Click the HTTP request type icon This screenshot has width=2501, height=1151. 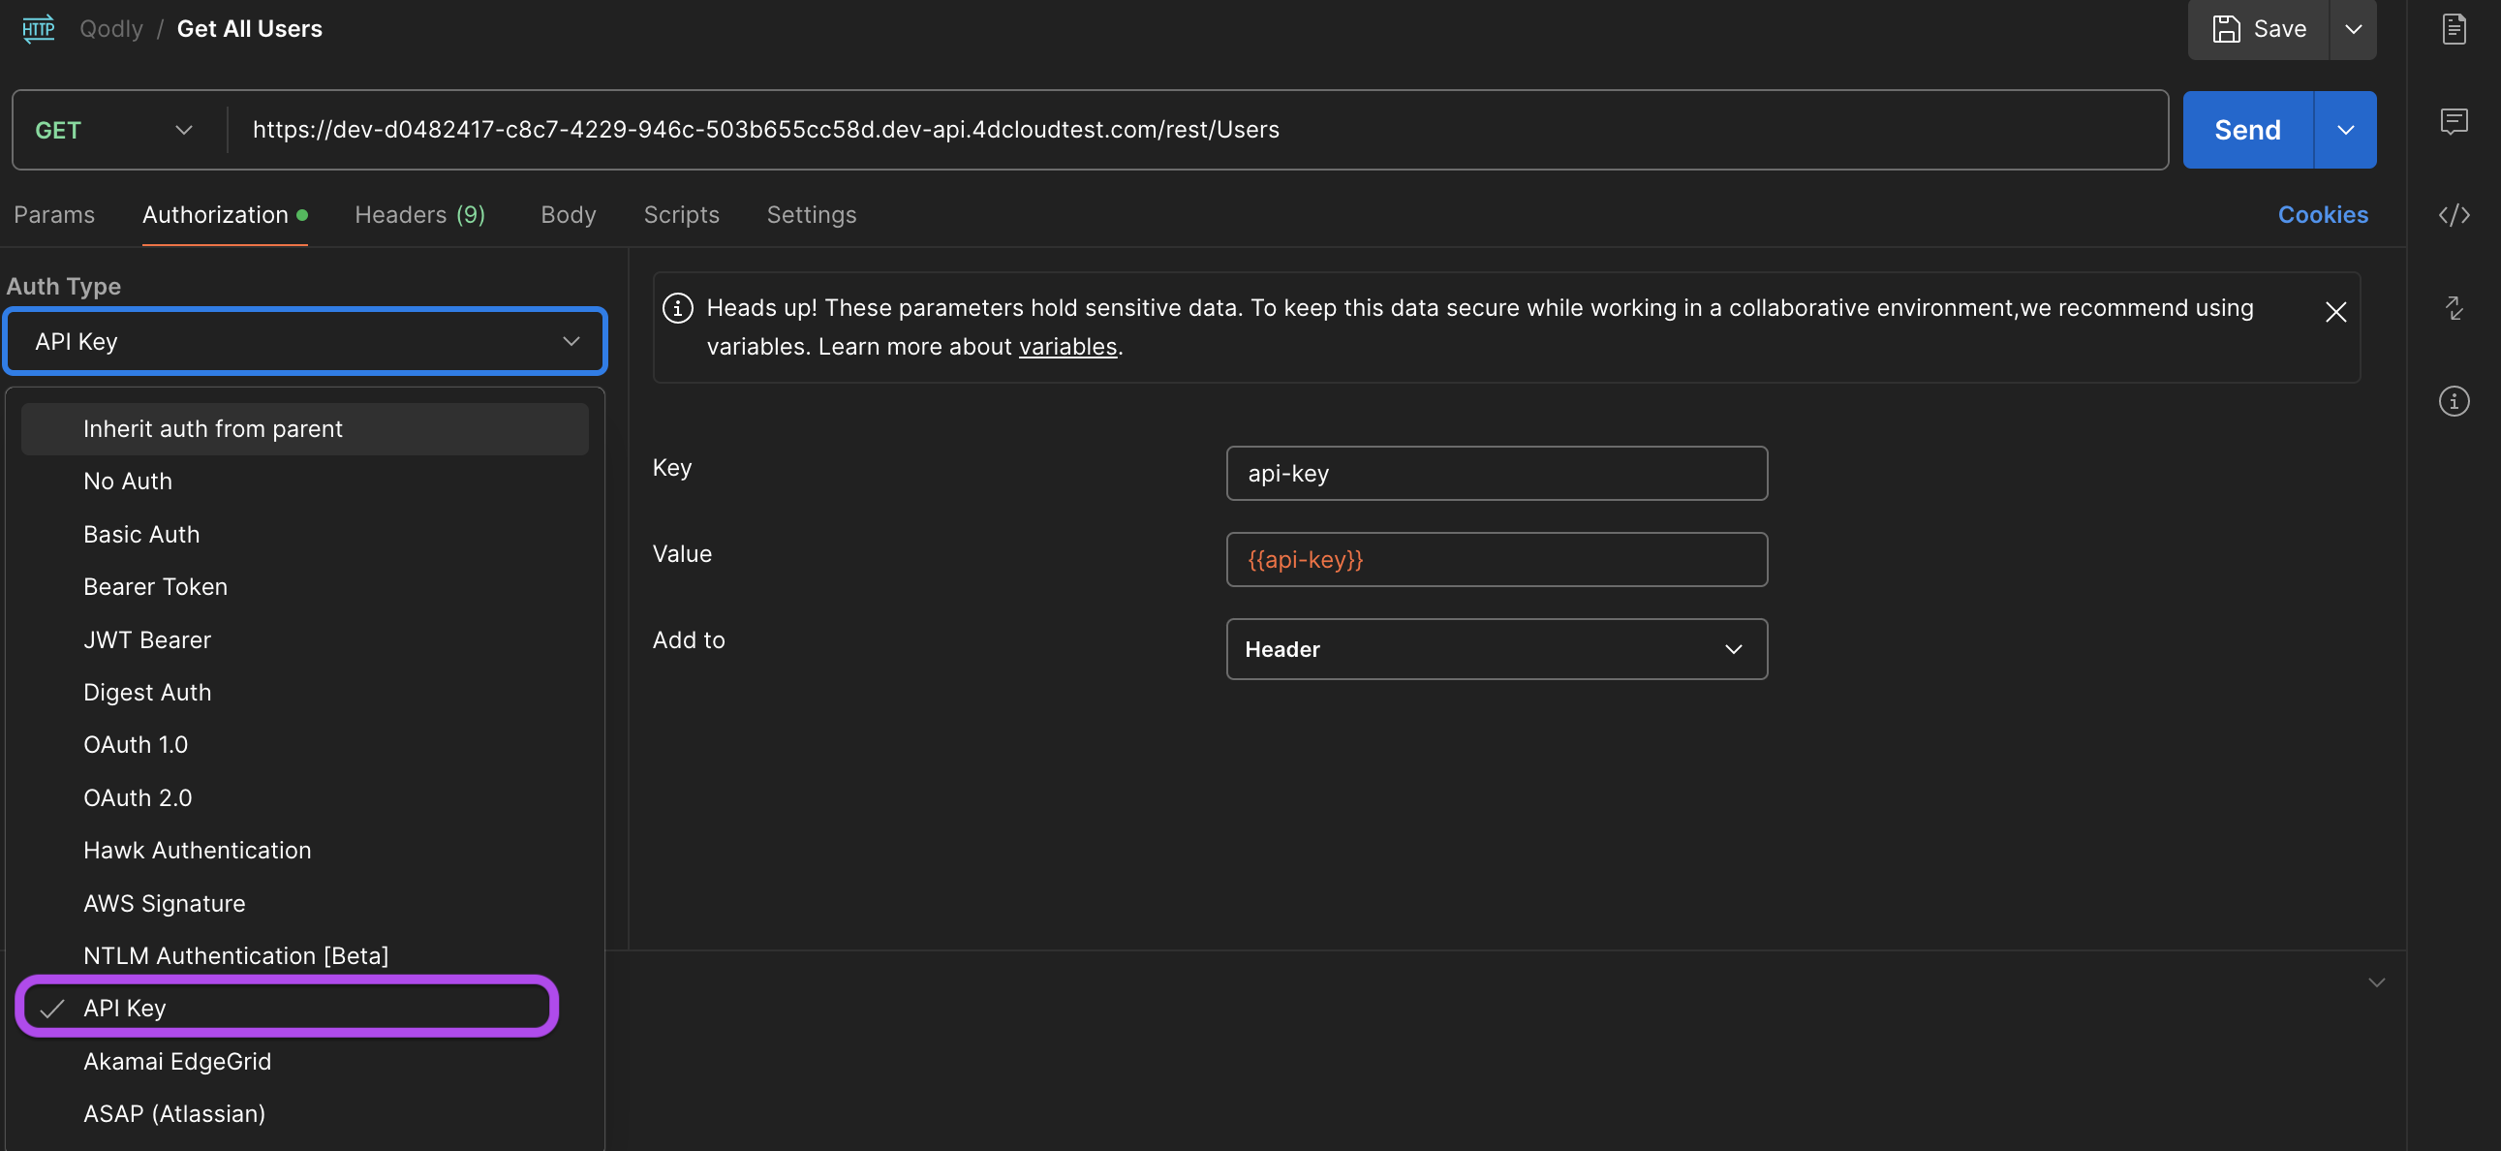click(38, 28)
